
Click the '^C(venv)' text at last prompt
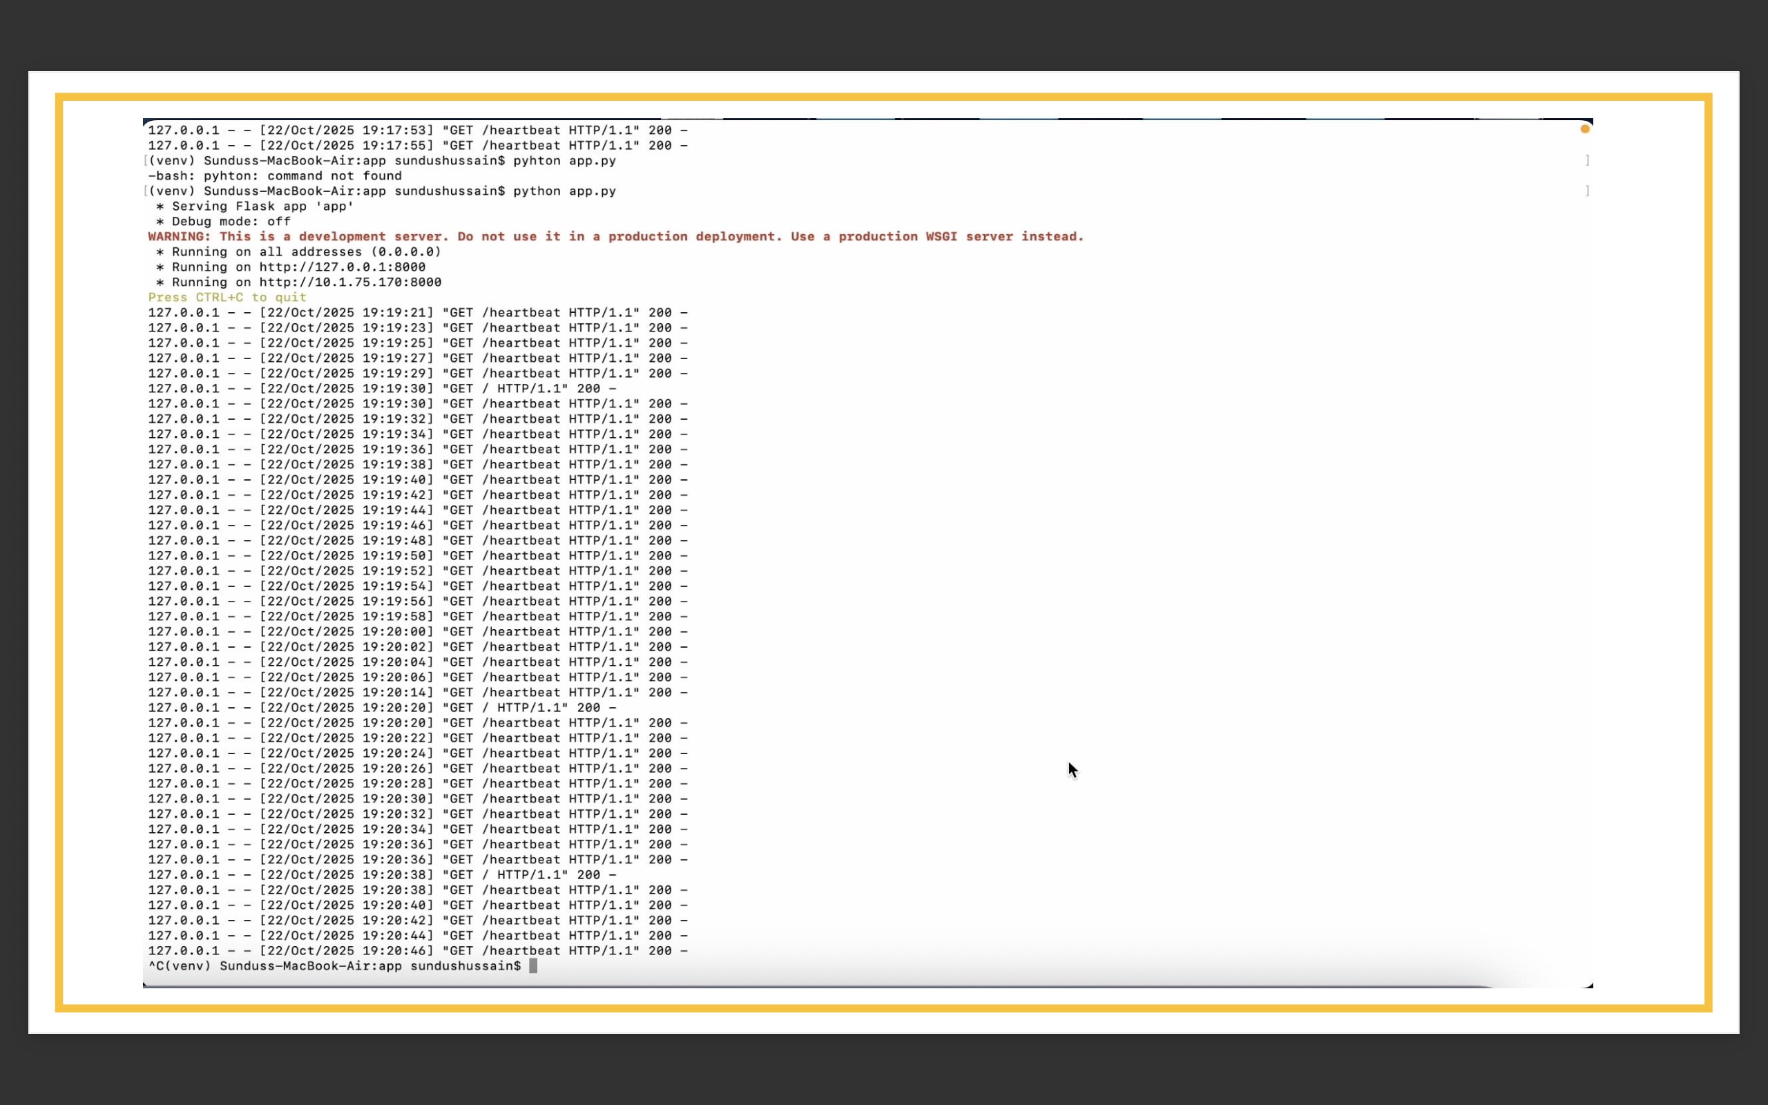[179, 966]
